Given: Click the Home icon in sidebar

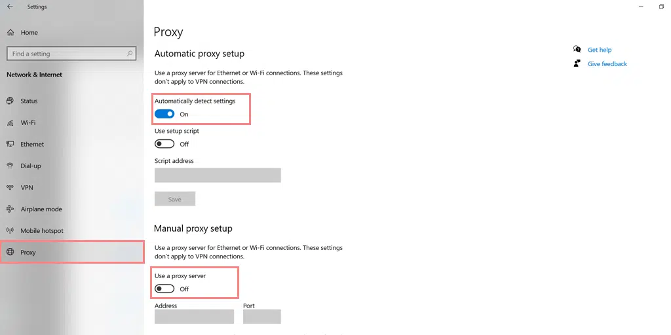Looking at the screenshot, I should [x=10, y=32].
